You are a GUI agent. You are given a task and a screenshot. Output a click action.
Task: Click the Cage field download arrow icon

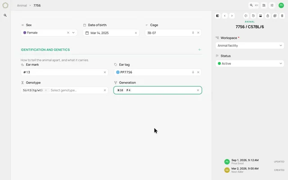pos(193,33)
